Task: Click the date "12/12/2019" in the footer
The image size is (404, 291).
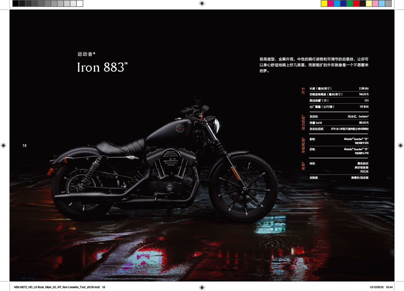Action: tap(376, 287)
